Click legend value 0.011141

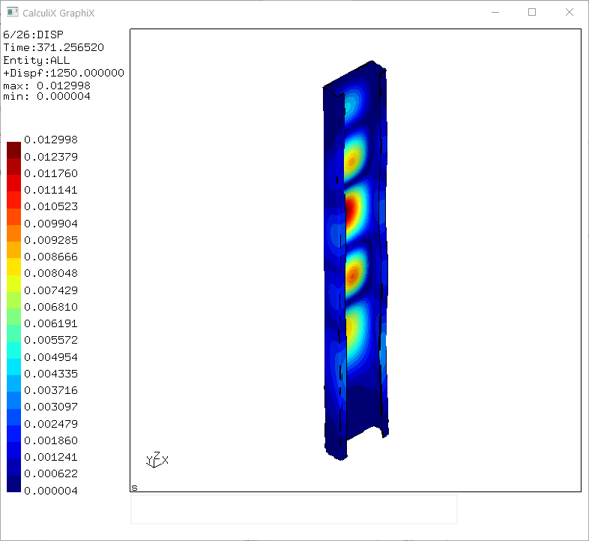point(51,190)
